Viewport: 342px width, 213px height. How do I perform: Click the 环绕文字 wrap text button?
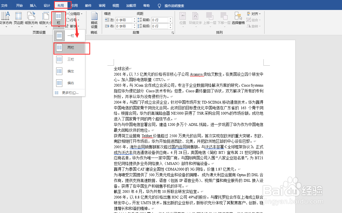click(195, 20)
